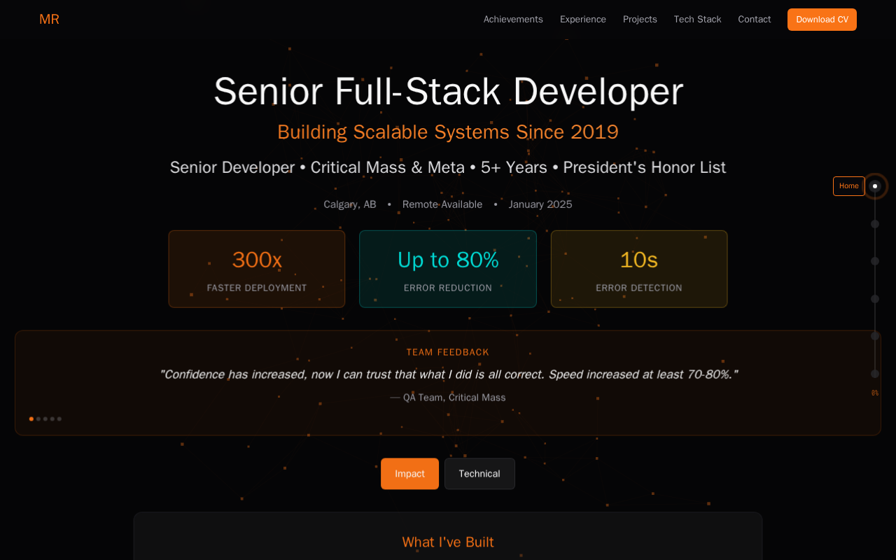The image size is (896, 560).
Task: Select the active Home dot in side navigation
Action: pyautogui.click(x=875, y=186)
